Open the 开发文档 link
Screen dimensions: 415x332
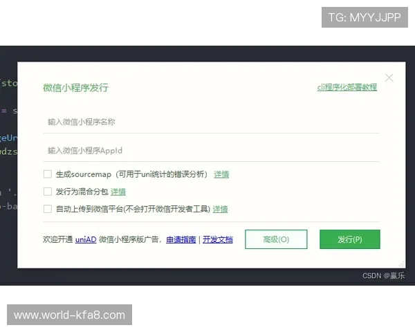click(218, 239)
